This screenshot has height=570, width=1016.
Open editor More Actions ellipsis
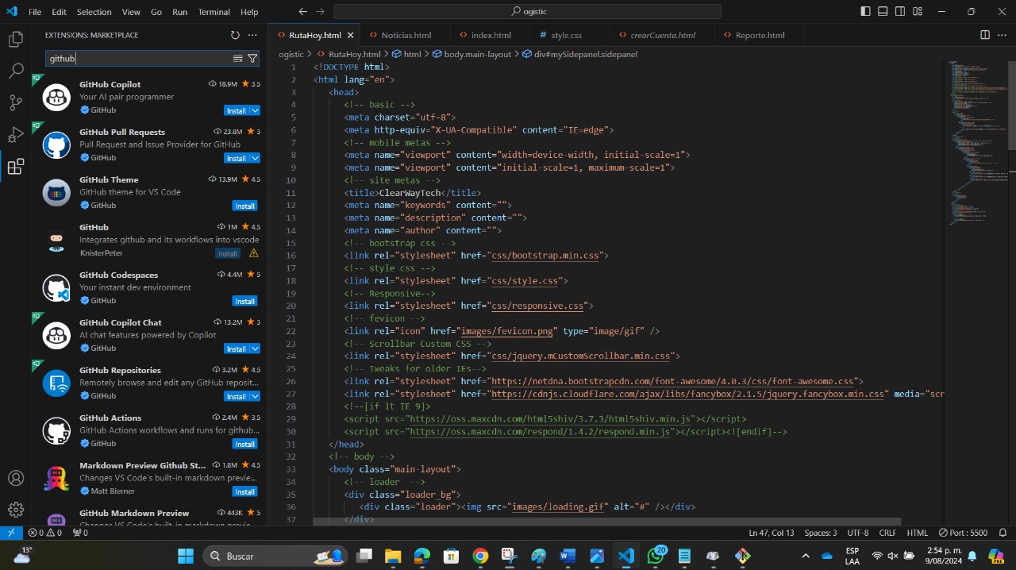(1003, 35)
